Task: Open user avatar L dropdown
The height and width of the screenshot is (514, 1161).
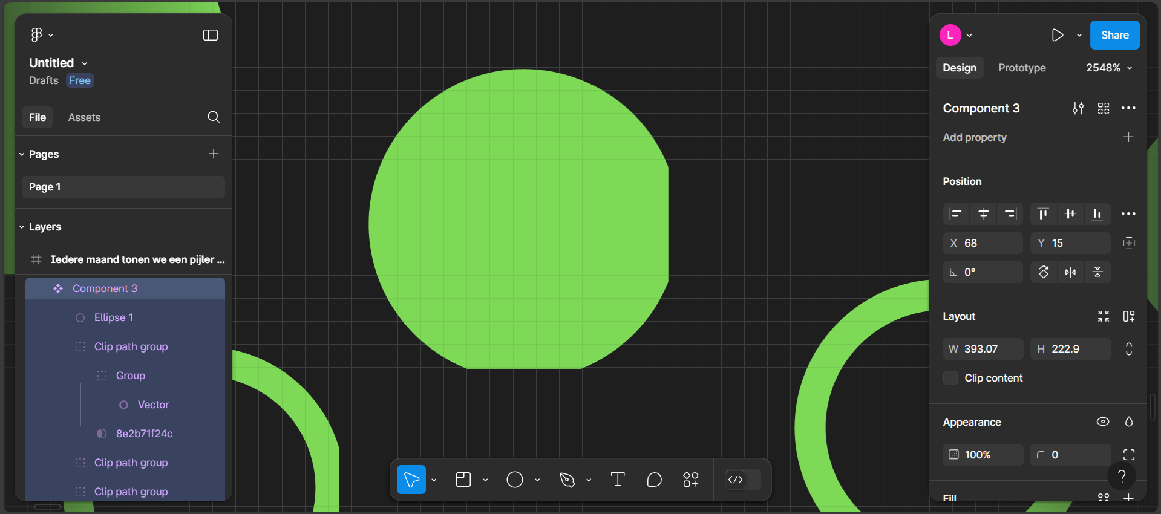Action: click(x=957, y=35)
